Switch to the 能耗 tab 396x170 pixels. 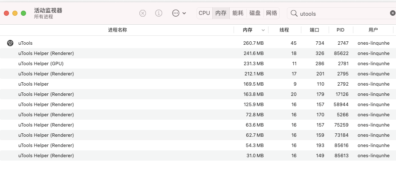[238, 13]
